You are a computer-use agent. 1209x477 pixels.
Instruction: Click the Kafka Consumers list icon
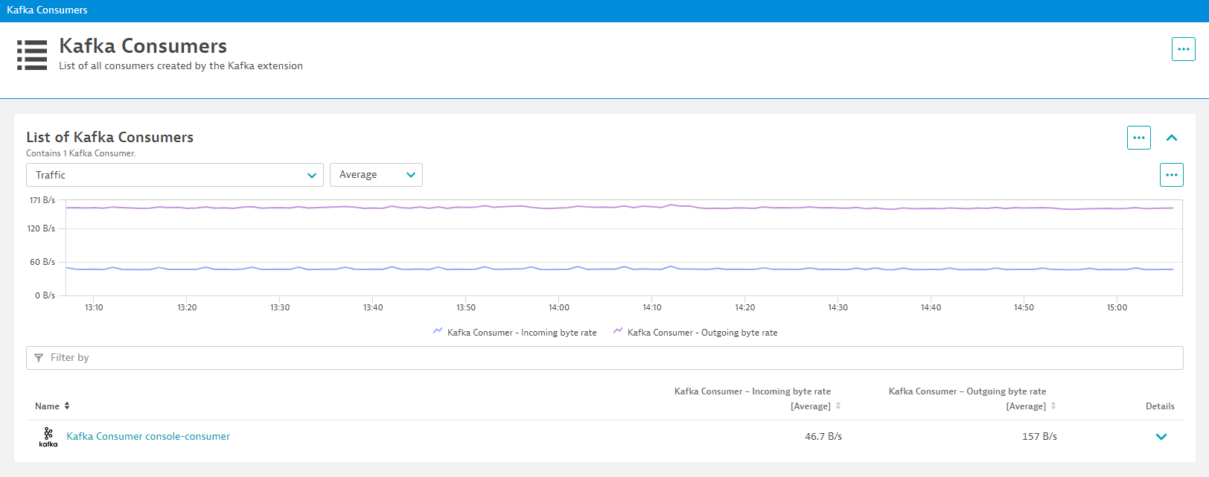(x=32, y=55)
